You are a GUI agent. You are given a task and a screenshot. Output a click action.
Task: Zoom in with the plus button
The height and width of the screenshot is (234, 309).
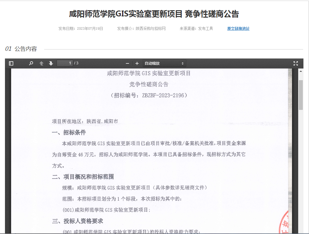(137, 63)
